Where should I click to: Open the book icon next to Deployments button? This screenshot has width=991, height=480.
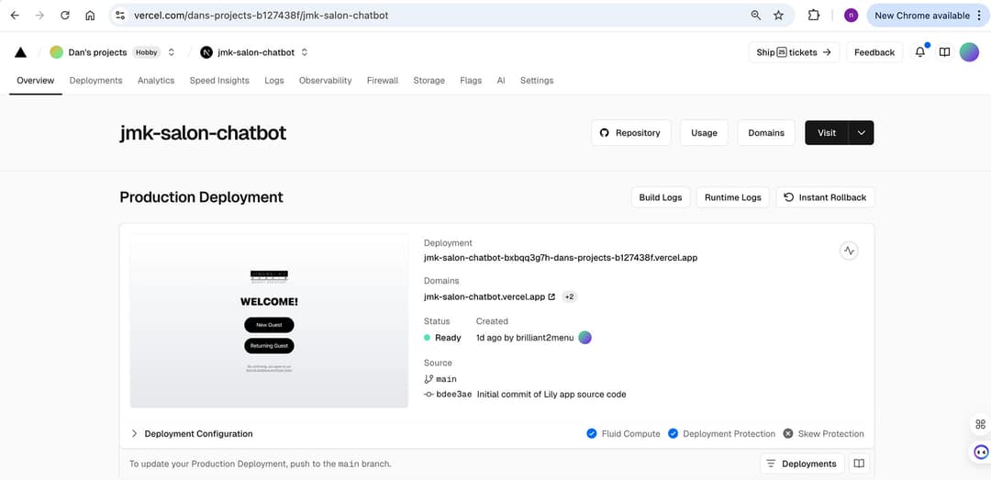(x=858, y=463)
